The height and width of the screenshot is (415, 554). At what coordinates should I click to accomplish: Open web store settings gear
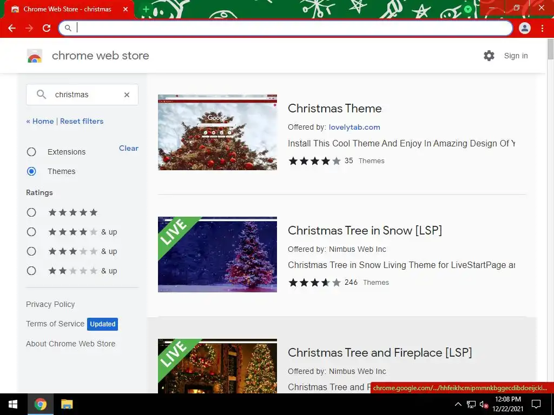point(489,56)
